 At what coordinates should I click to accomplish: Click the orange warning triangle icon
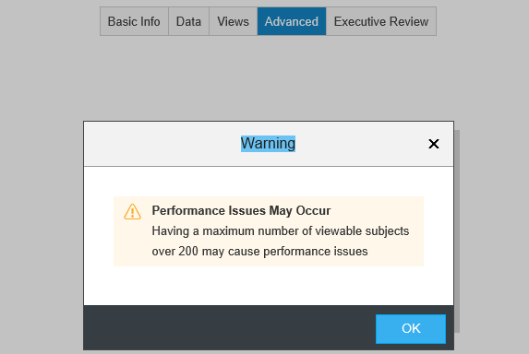(x=132, y=211)
